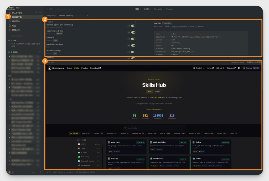Filter by the Built-in registry chip
Viewport: 269px width, 181px height.
click(86, 133)
